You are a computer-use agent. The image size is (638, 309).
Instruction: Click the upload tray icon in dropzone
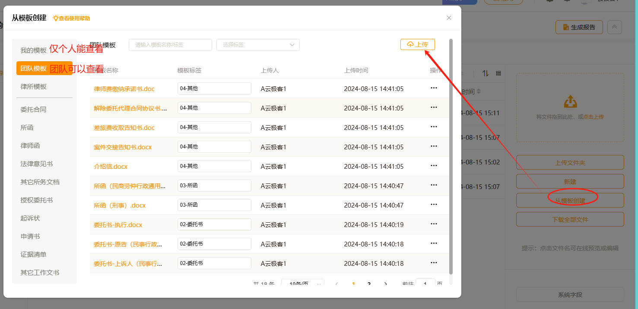(570, 102)
